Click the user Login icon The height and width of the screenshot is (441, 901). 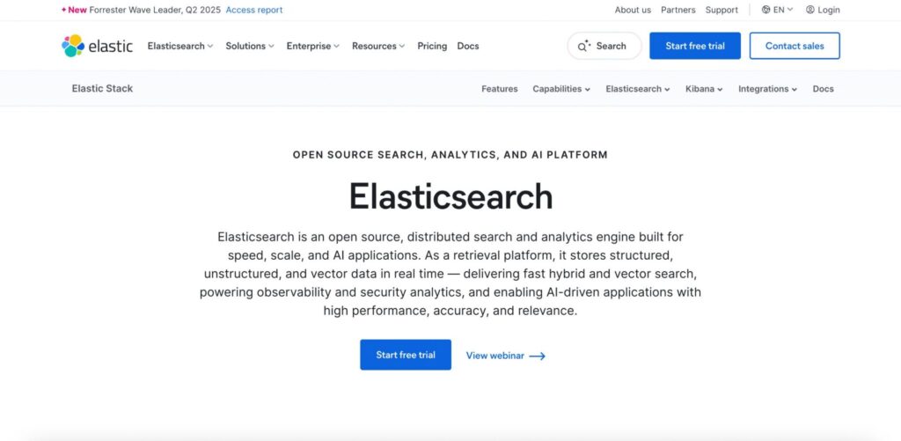[x=810, y=10]
